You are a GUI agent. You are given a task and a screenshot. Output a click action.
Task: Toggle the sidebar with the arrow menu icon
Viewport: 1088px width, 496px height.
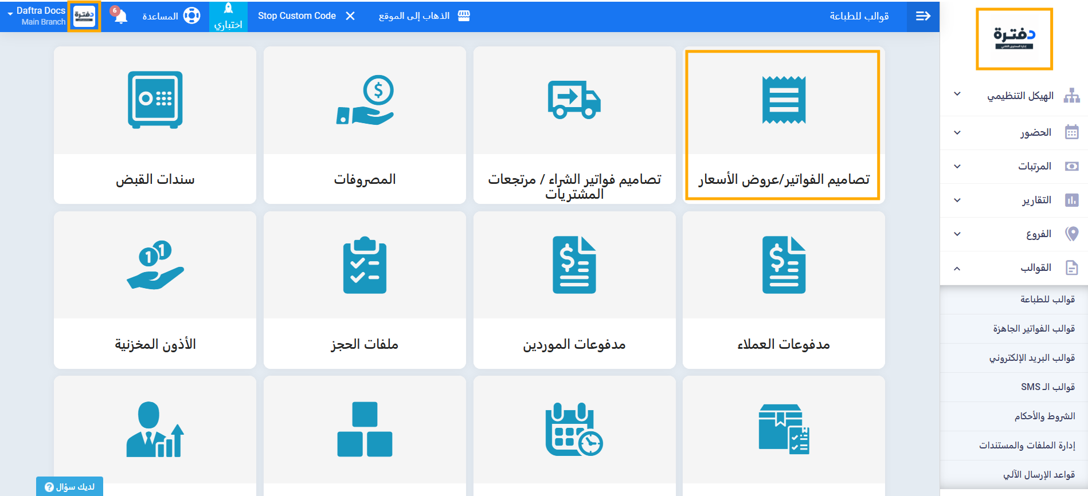[x=923, y=16]
